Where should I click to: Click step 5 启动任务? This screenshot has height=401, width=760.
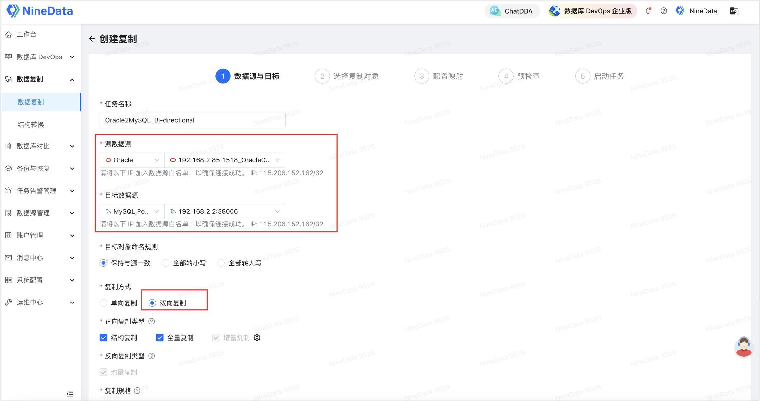pos(600,76)
